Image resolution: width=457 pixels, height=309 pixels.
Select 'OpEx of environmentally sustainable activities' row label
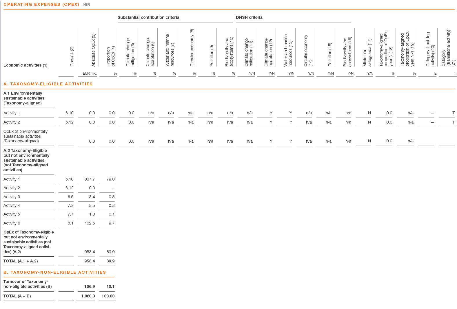pos(26,136)
